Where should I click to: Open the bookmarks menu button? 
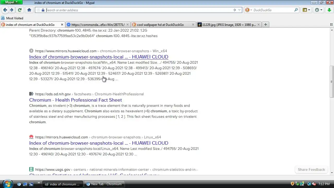(x=306, y=10)
